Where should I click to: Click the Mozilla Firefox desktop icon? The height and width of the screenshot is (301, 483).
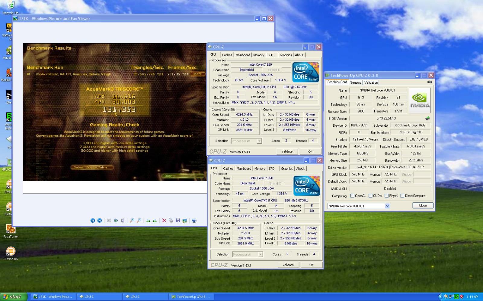[x=8, y=75]
